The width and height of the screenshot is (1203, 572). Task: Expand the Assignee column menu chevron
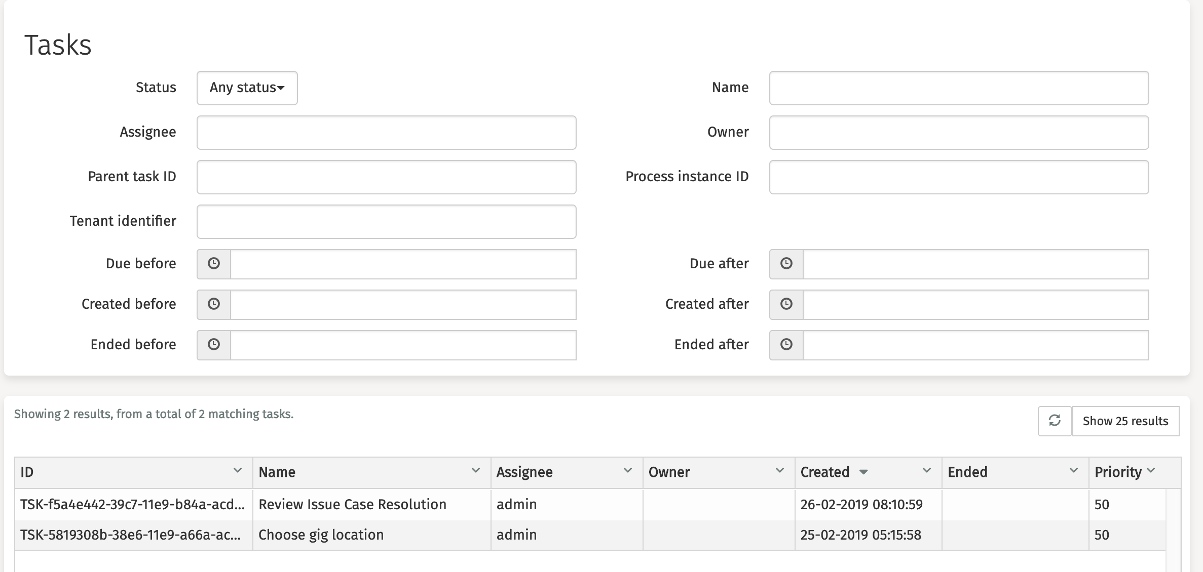pos(627,470)
